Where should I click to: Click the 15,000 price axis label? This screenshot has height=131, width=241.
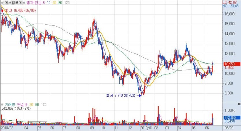230,24
